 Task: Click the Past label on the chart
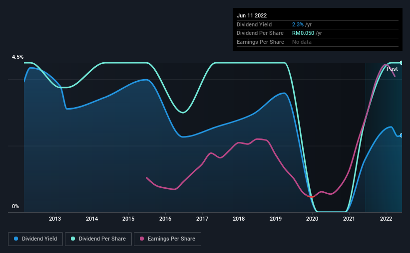pyautogui.click(x=392, y=69)
